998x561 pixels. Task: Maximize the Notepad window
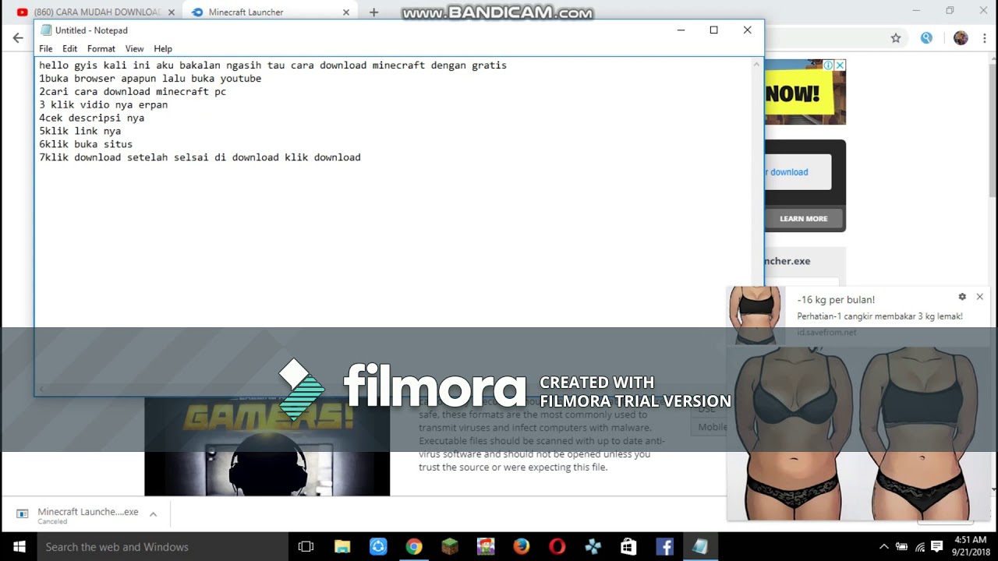pos(713,30)
